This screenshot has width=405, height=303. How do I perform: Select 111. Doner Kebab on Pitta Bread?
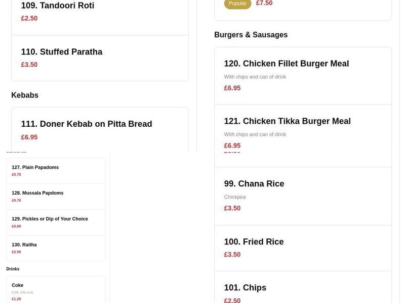86,124
